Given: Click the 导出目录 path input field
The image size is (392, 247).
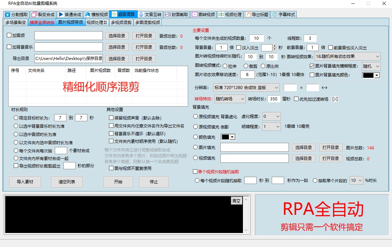Looking at the screenshot, I should point(68,59).
